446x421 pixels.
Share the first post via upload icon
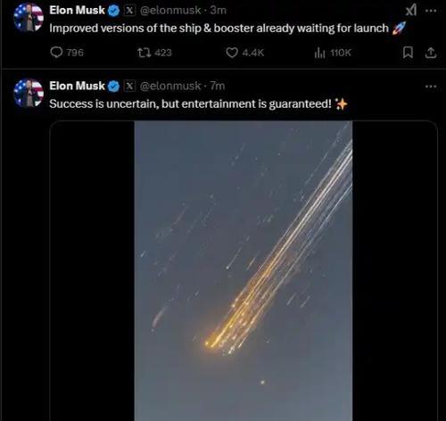tap(431, 53)
